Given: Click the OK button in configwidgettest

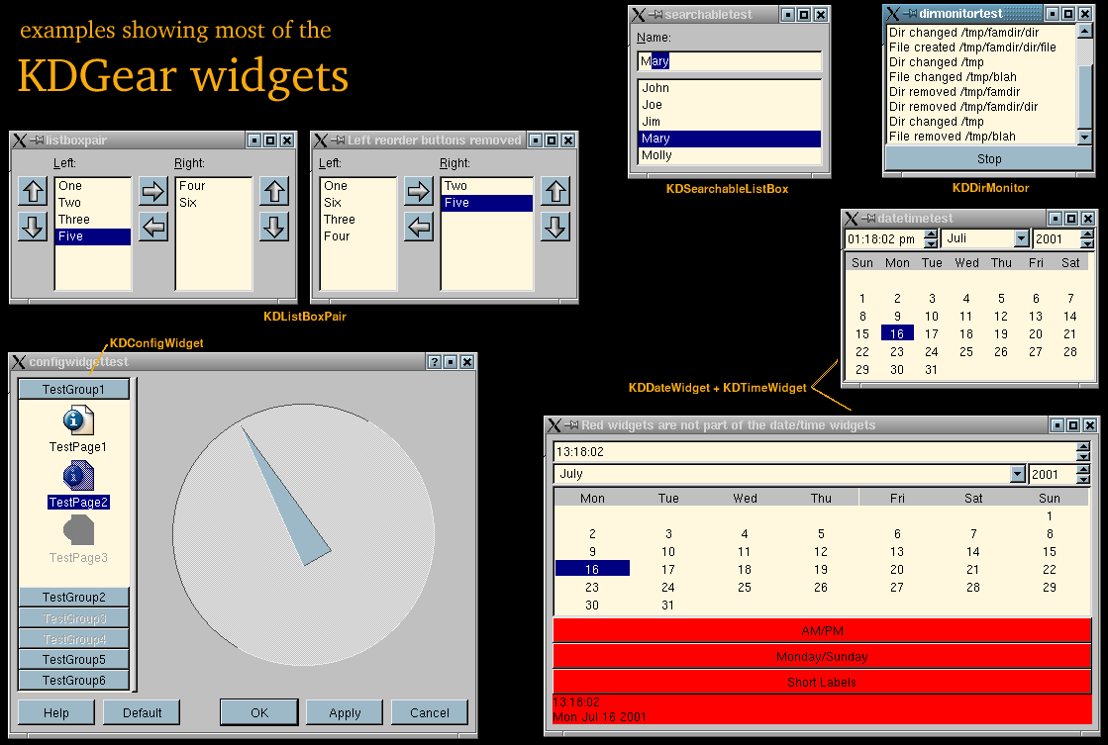Looking at the screenshot, I should pyautogui.click(x=259, y=712).
